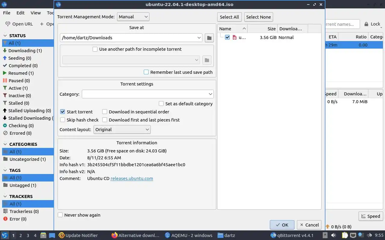Enable Download in sequential order

click(105, 112)
